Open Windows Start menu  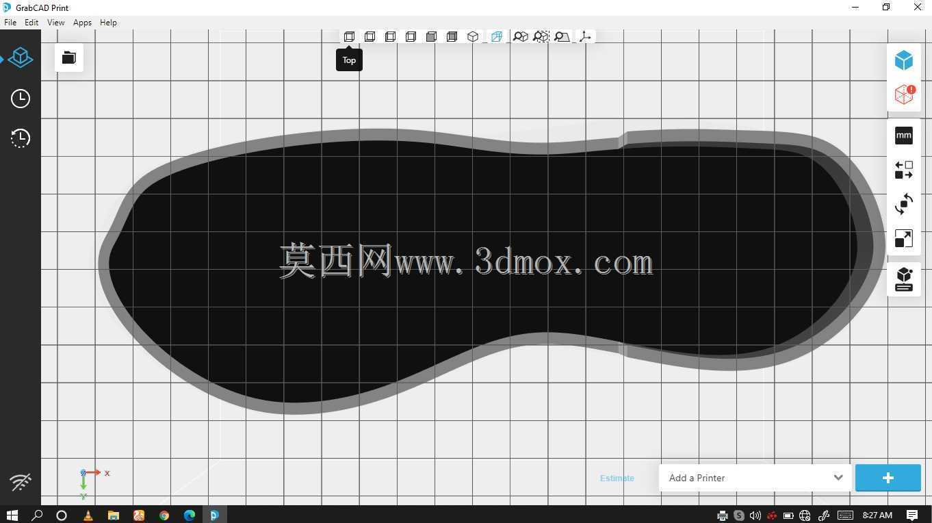(x=12, y=515)
